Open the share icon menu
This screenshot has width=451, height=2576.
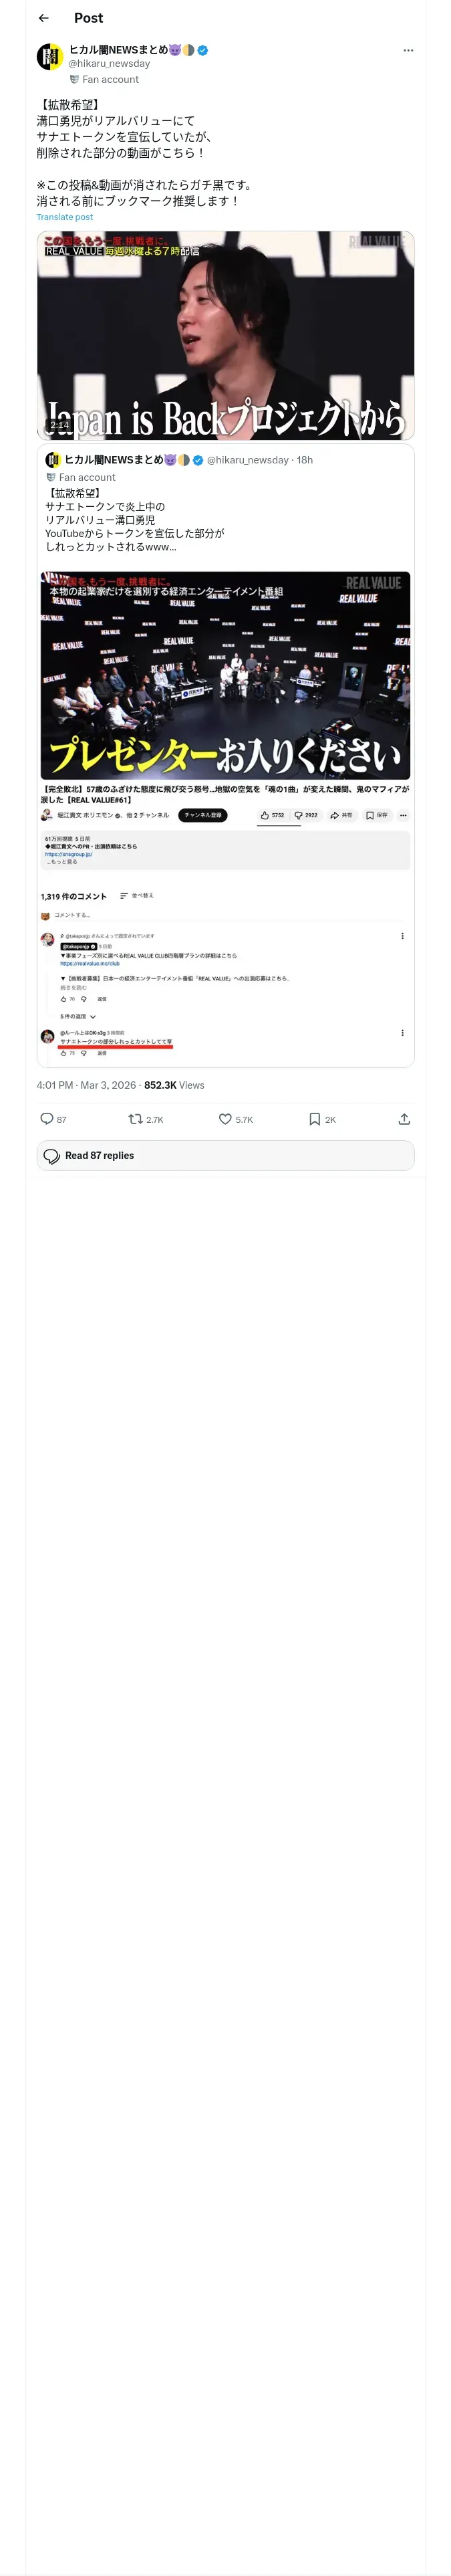coord(404,1119)
